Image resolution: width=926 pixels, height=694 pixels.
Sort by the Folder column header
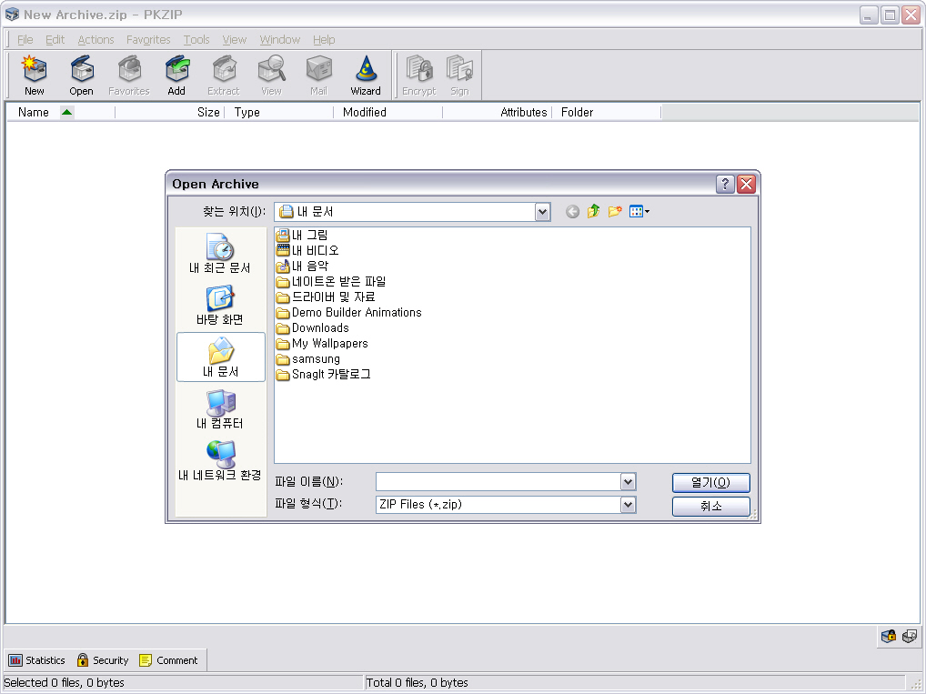point(607,112)
